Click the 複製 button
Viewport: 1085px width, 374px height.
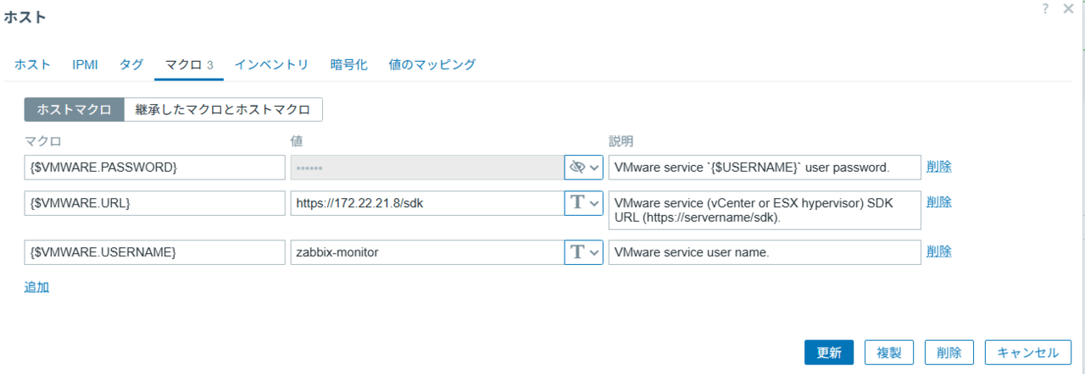coord(888,353)
